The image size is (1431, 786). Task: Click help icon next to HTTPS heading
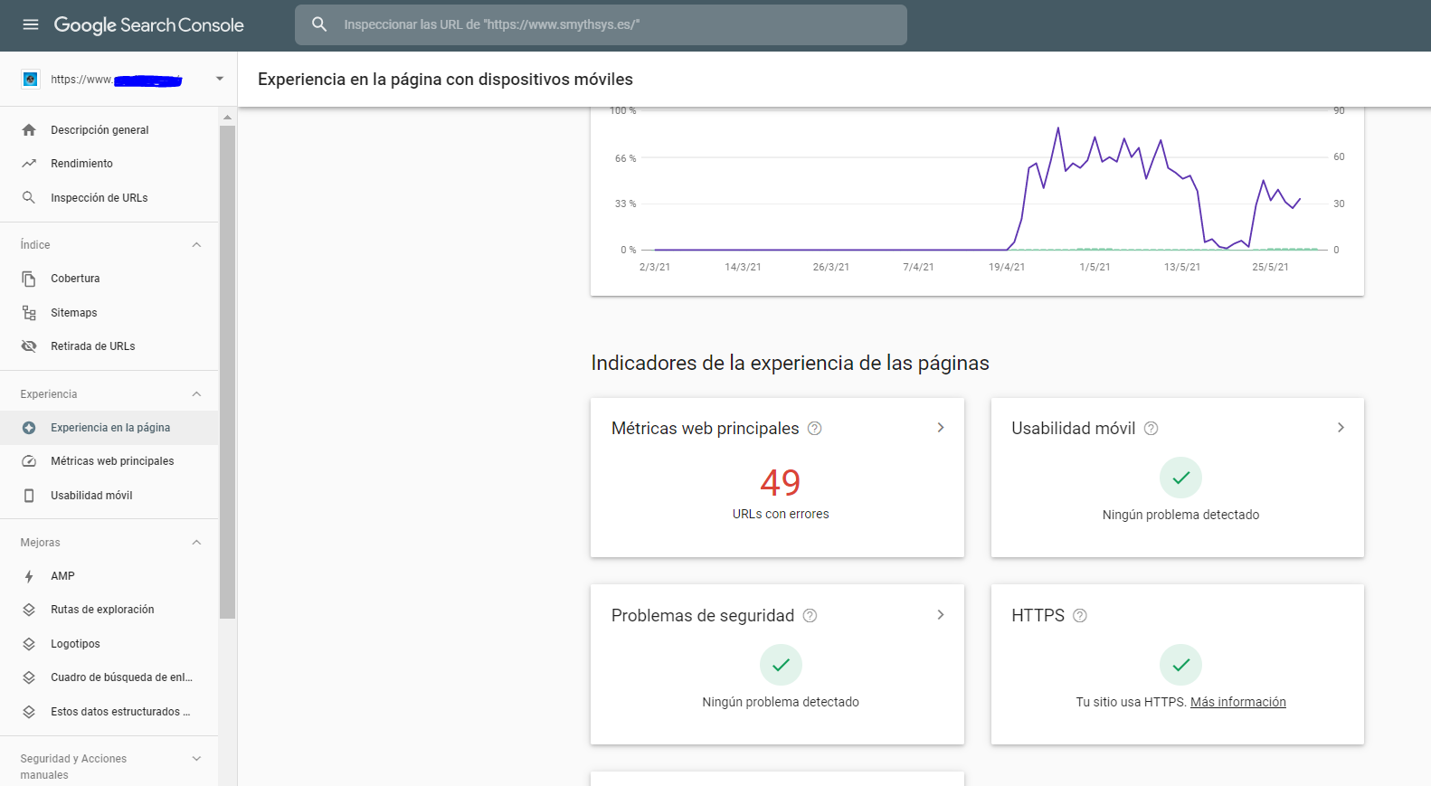point(1079,616)
